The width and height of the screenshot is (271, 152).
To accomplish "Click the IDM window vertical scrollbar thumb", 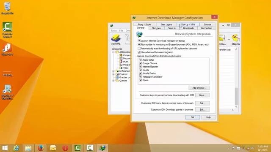I will (236, 96).
